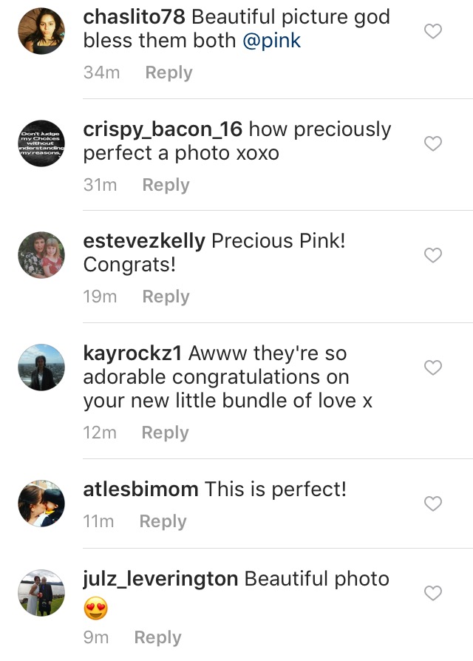Tap the crispy_bacon_16 quote avatar
The width and height of the screenshot is (473, 661).
41,143
